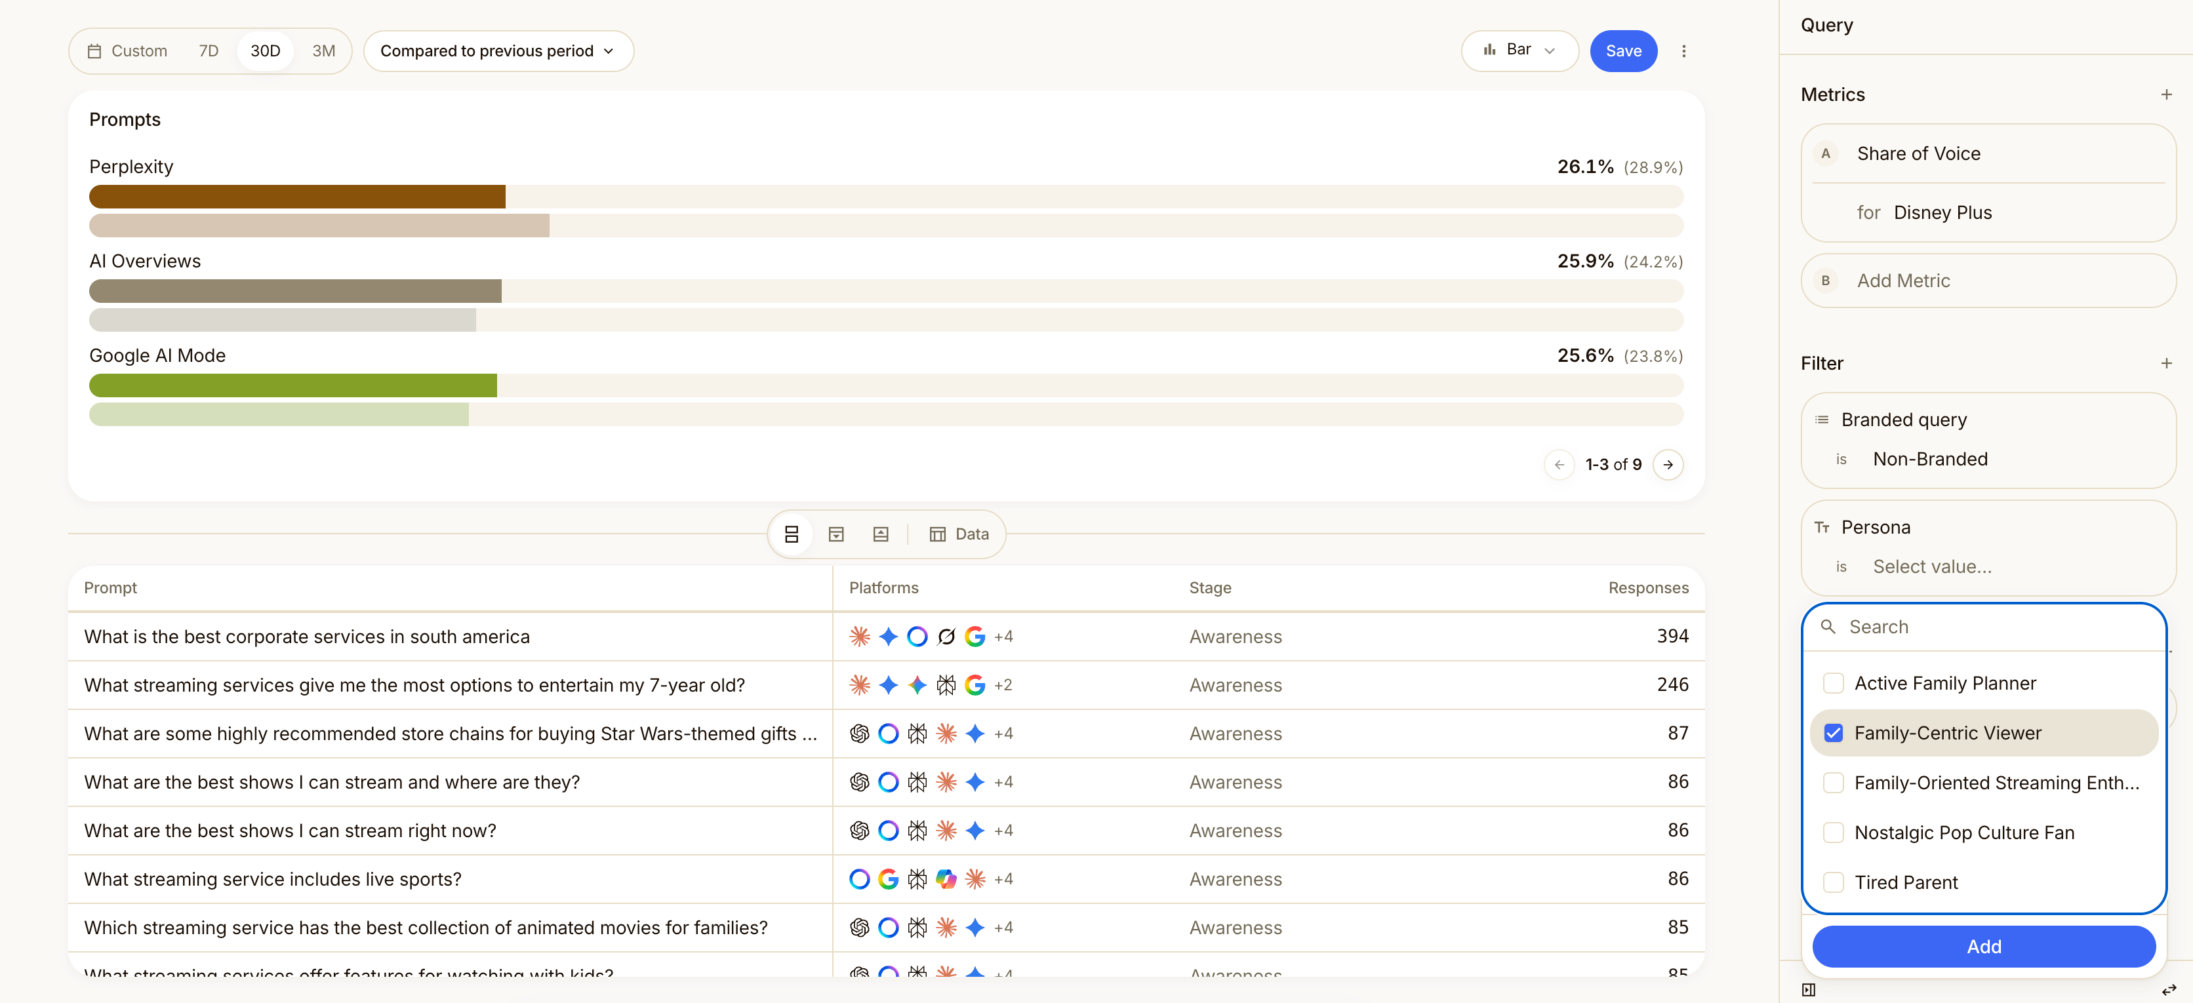Viewport: 2193px width, 1003px height.
Task: Add a new filter with plus icon
Action: click(x=2165, y=363)
